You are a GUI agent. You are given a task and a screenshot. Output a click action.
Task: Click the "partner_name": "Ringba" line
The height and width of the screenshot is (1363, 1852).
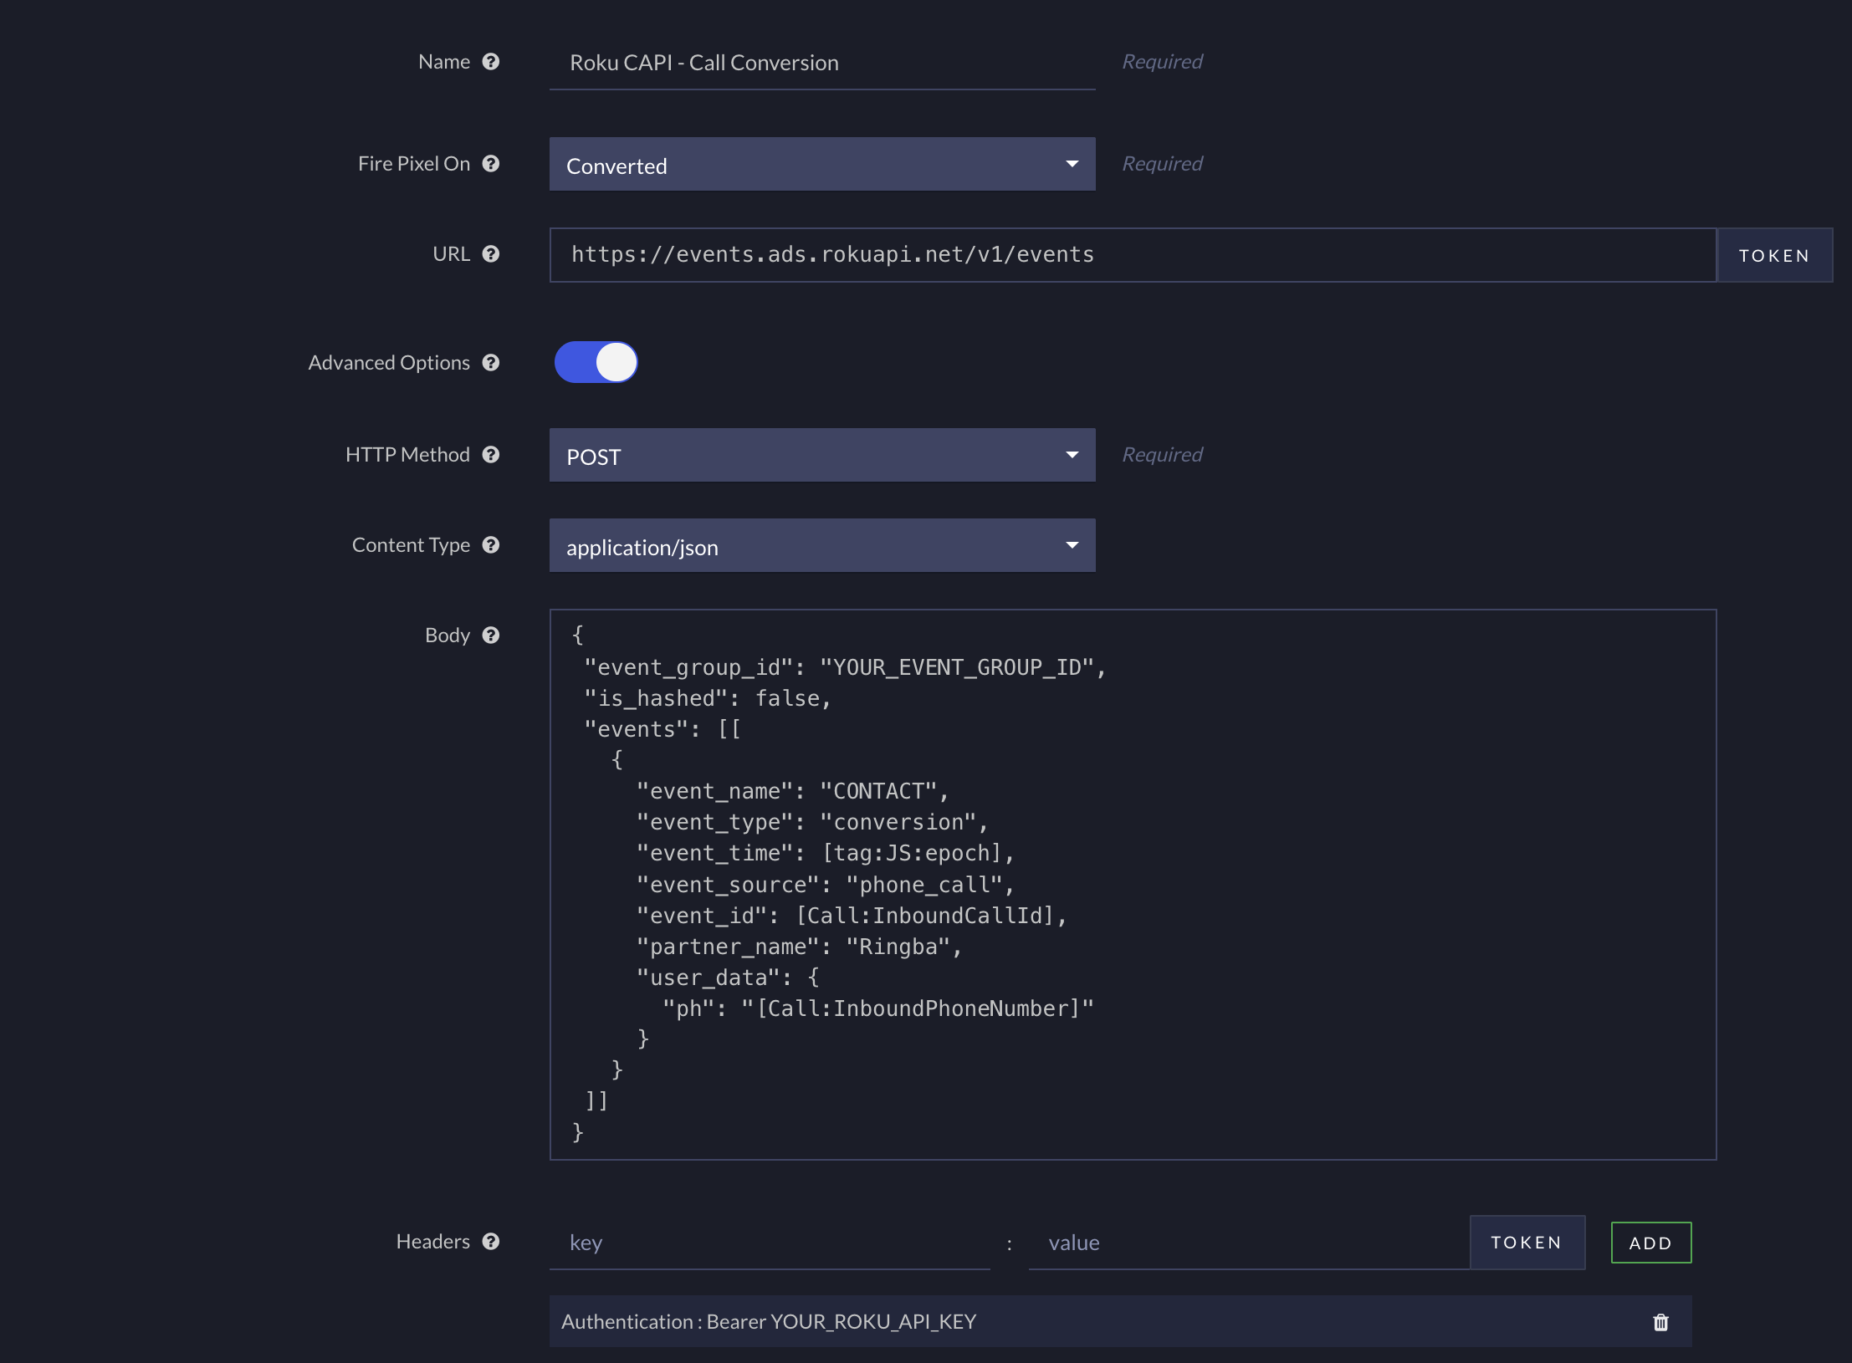(800, 947)
